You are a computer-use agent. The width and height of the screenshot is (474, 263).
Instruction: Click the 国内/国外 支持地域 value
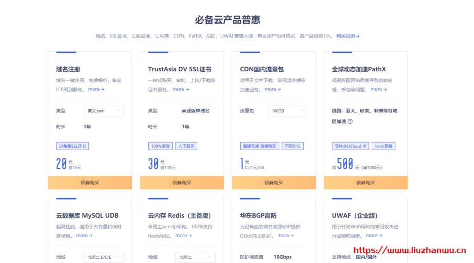366,257
